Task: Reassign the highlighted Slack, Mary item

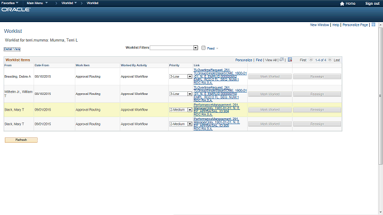Action: point(317,110)
